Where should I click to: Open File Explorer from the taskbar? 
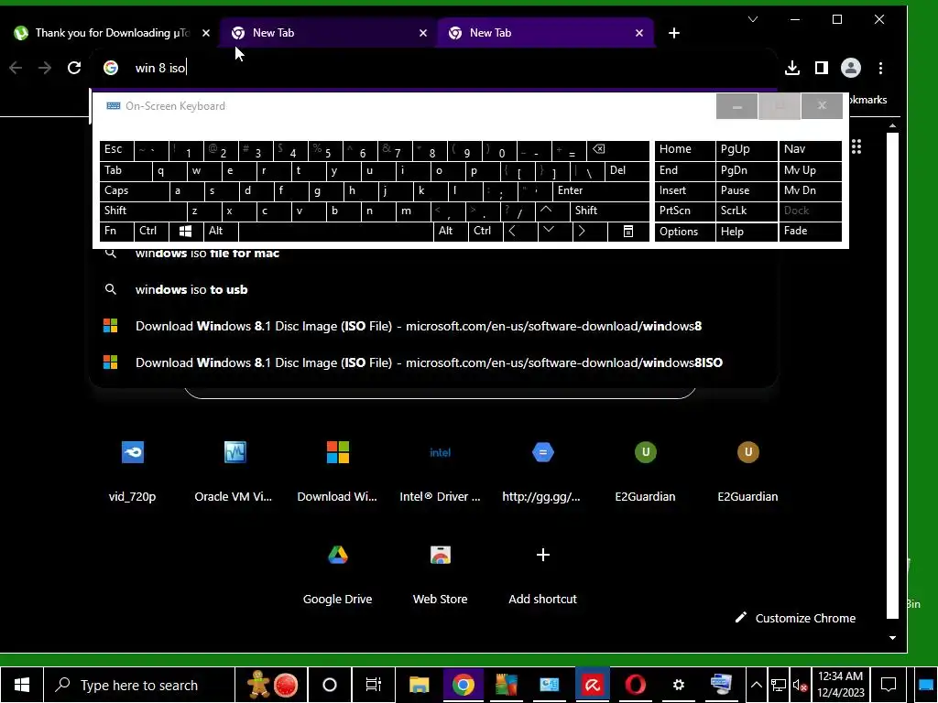(420, 685)
